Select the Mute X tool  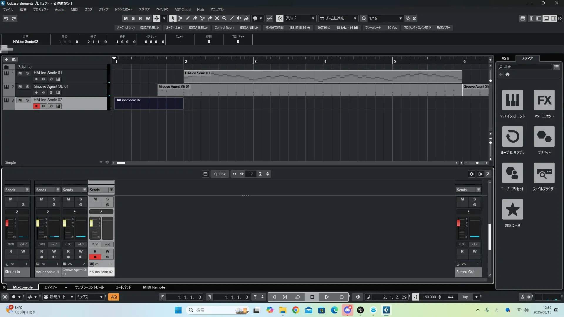coord(217,18)
